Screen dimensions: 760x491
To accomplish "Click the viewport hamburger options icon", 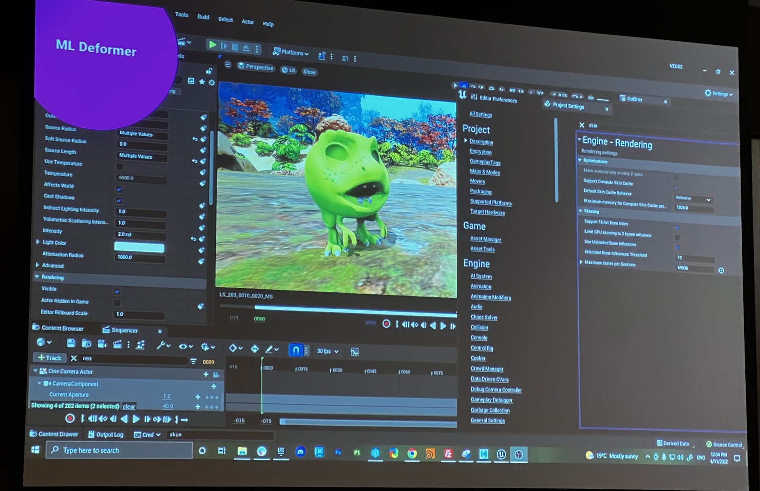I will (x=228, y=65).
